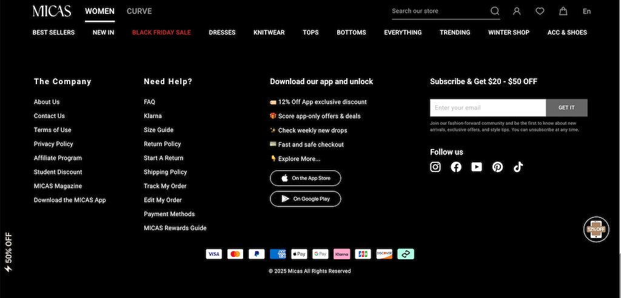
Task: Open the EVERYTHING menu
Action: pyautogui.click(x=403, y=33)
